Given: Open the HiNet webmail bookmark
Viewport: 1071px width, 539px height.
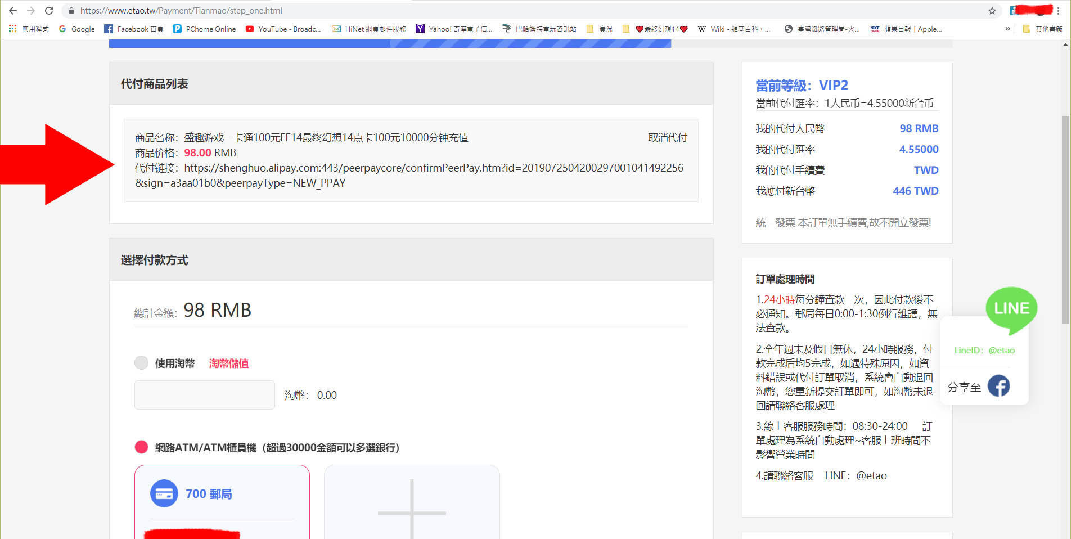Looking at the screenshot, I should pyautogui.click(x=369, y=29).
